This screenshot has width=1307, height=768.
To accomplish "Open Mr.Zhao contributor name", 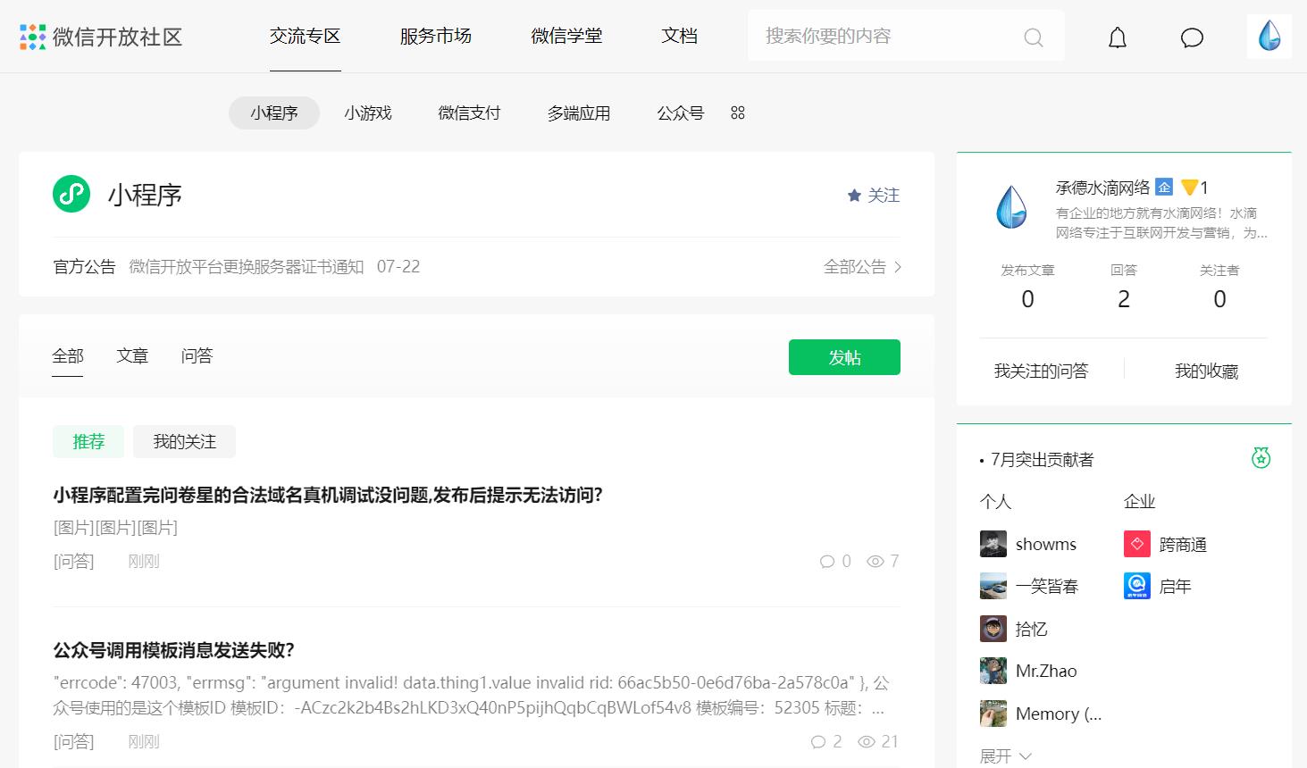I will point(1046,671).
